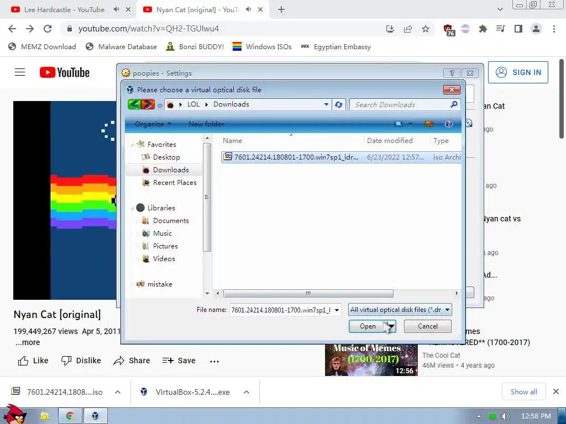Toggle the preview pane icon
This screenshot has width=566, height=424.
429,124
